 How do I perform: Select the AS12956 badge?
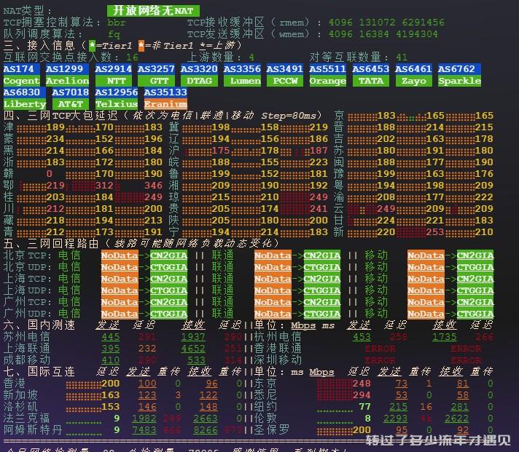coord(116,92)
